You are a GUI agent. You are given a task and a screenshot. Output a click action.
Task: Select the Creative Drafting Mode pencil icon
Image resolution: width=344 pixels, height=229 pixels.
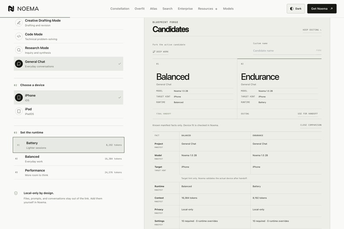point(19,23)
